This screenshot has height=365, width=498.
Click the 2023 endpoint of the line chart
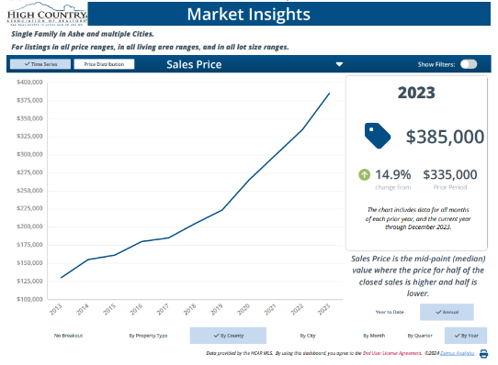tap(329, 94)
